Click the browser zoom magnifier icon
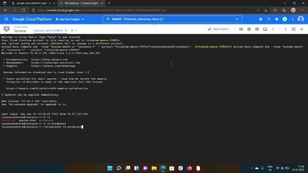 [258, 11]
